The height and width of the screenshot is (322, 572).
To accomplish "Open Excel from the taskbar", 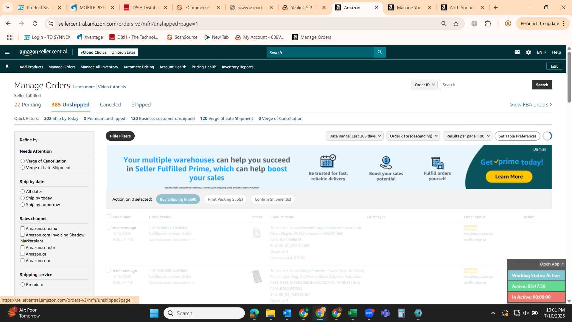I will click(x=352, y=313).
